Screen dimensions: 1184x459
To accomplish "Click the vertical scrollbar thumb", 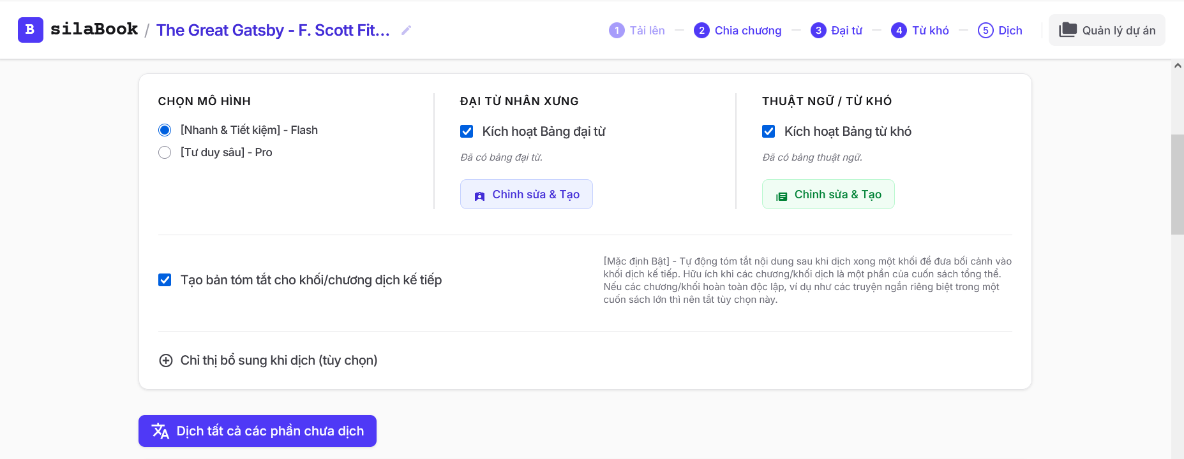I will coord(1178,184).
